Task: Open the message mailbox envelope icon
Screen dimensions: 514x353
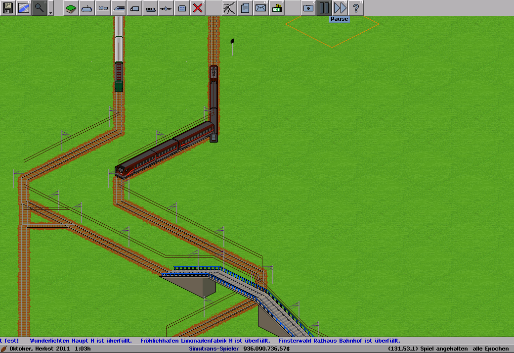Action: 261,7
